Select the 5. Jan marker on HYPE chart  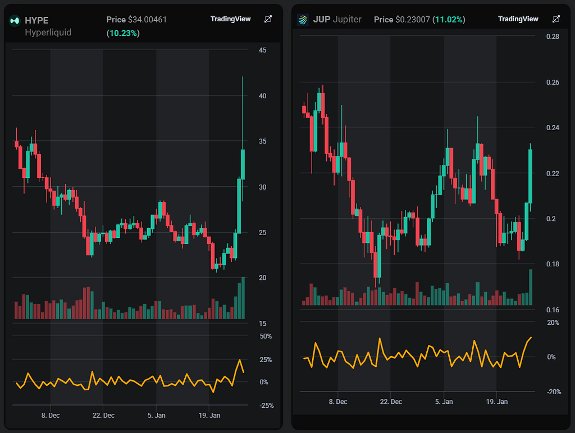pyautogui.click(x=156, y=416)
